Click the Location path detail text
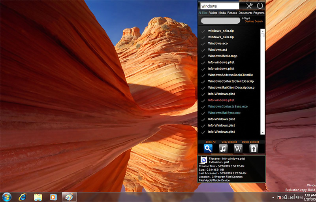This screenshot has width=316, height=202. pos(221,179)
